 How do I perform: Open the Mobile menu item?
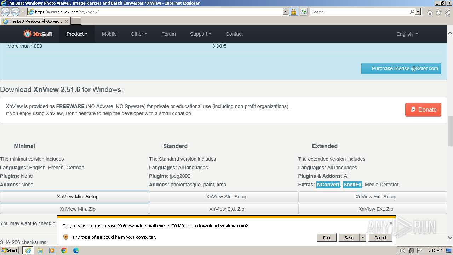[x=109, y=34]
